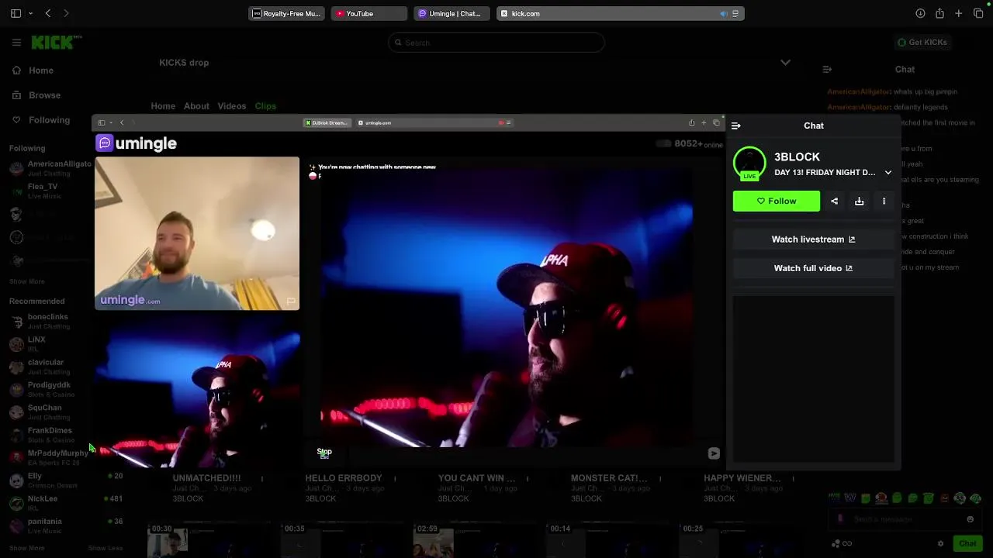
Task: Open the 3BLOCK avatar in the clip popup
Action: pos(749,164)
